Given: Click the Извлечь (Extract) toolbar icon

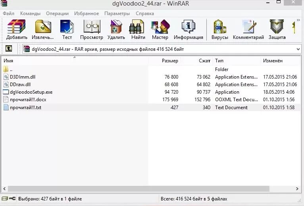Looking at the screenshot, I should point(42,29).
